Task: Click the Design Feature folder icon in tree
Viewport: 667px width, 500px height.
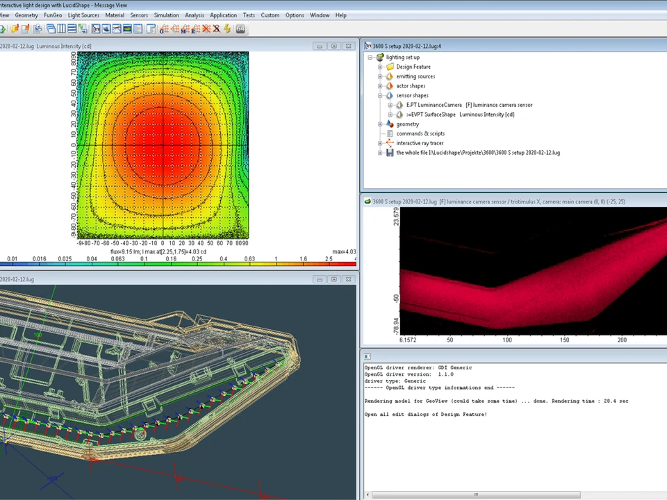Action: coord(390,67)
